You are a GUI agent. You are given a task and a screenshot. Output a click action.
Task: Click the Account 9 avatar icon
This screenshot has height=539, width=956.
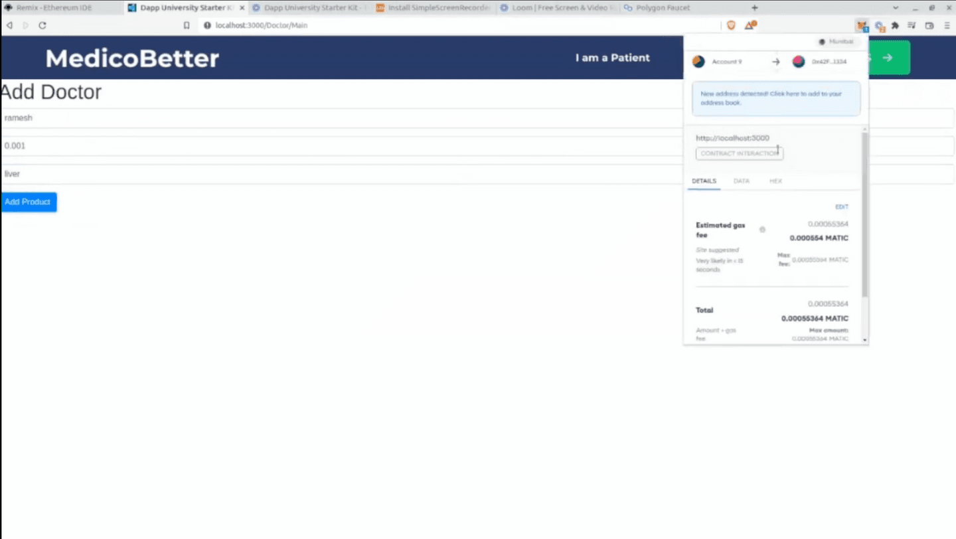[698, 62]
